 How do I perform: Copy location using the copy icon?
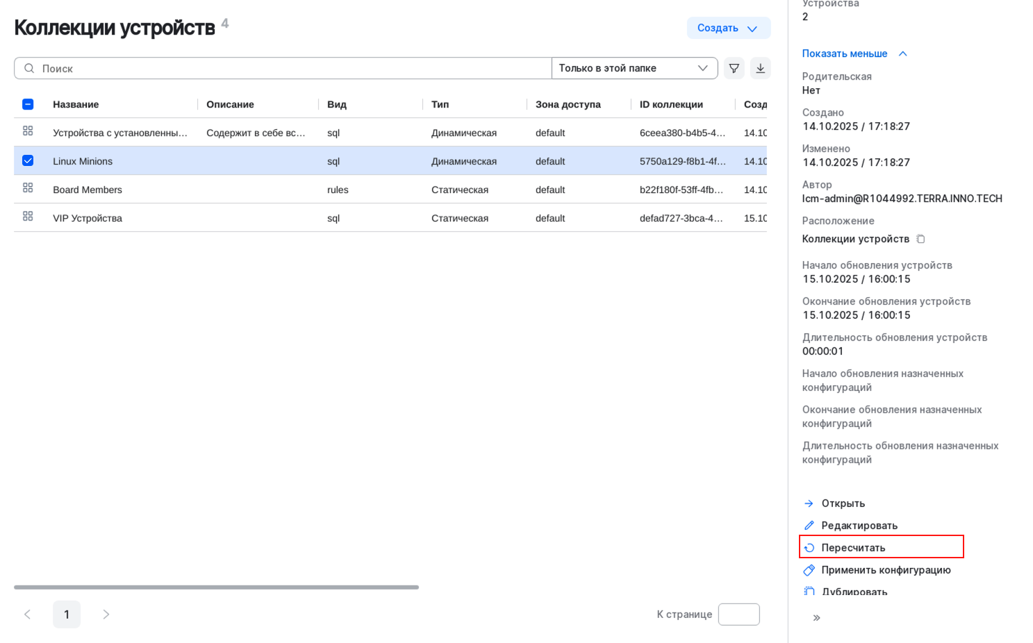point(920,239)
